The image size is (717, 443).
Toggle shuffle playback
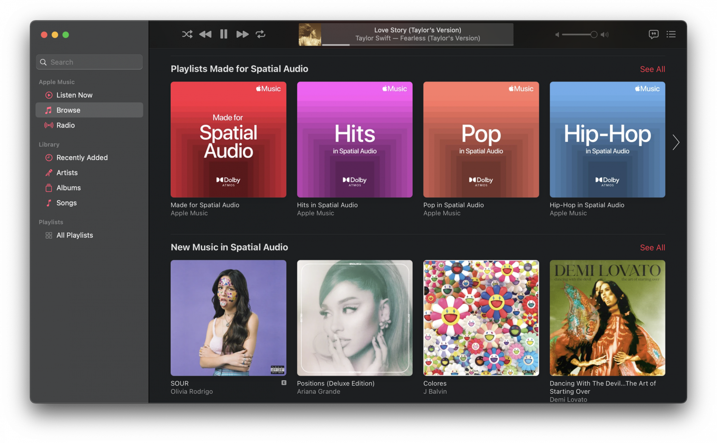187,34
